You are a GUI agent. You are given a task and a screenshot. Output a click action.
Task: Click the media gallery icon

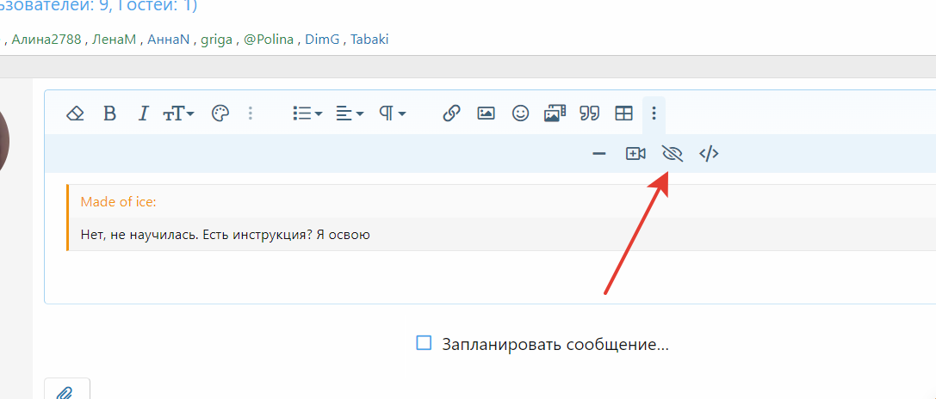pos(555,114)
